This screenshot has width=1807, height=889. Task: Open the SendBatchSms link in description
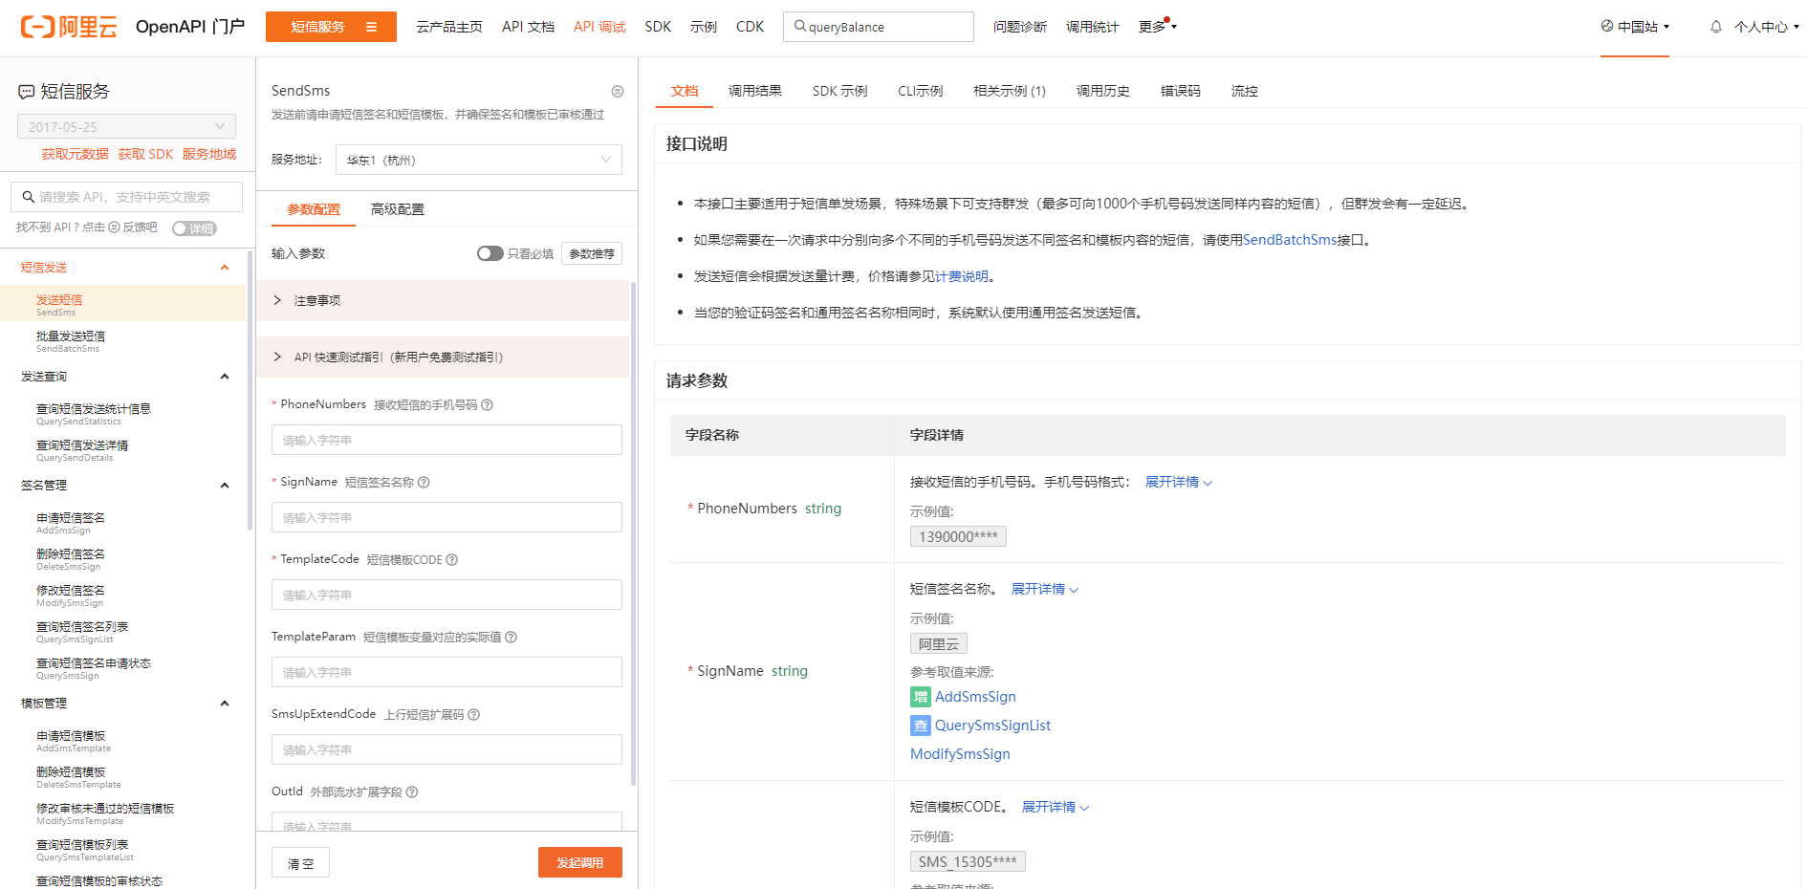pyautogui.click(x=1290, y=240)
